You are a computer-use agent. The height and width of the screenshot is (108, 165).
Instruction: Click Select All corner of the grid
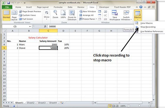click(x=4, y=31)
